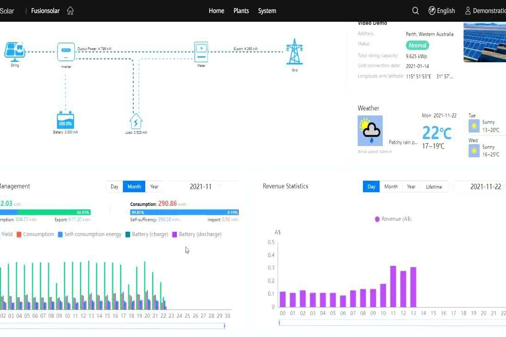
Task: Toggle Self-consumption energy legend entry
Action: point(89,234)
